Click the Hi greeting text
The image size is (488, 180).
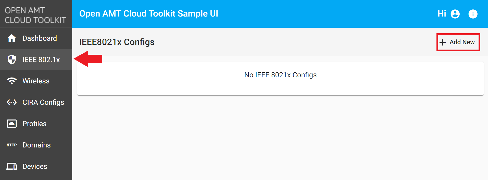[442, 14]
